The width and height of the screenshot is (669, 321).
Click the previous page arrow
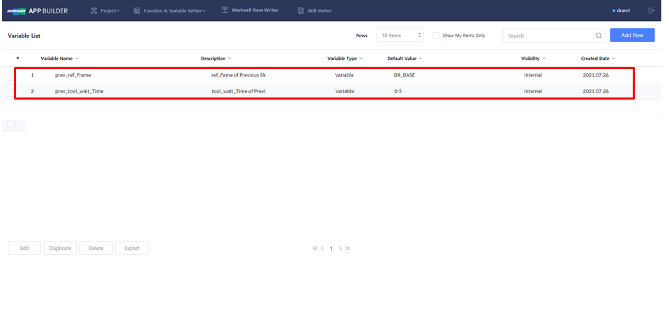pos(322,248)
